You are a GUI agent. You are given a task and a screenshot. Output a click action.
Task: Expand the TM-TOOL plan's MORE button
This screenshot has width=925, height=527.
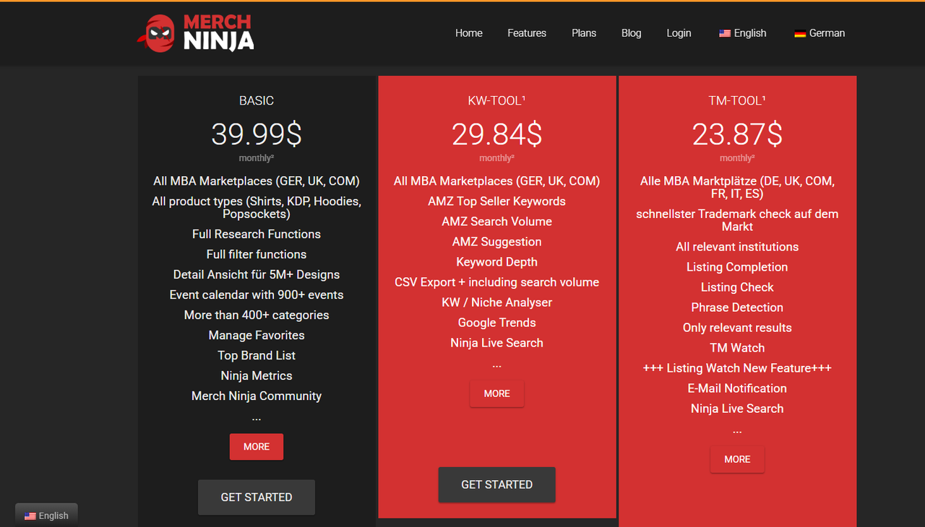[x=737, y=459]
